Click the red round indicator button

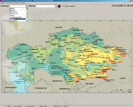tap(59, 6)
